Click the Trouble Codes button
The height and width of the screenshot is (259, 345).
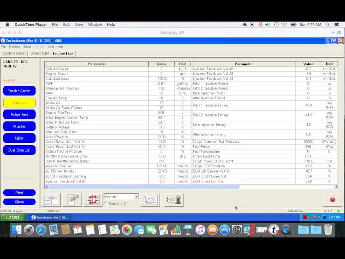click(19, 91)
